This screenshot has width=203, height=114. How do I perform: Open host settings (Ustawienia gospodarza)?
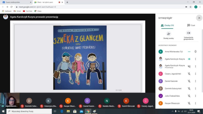tap(189, 35)
